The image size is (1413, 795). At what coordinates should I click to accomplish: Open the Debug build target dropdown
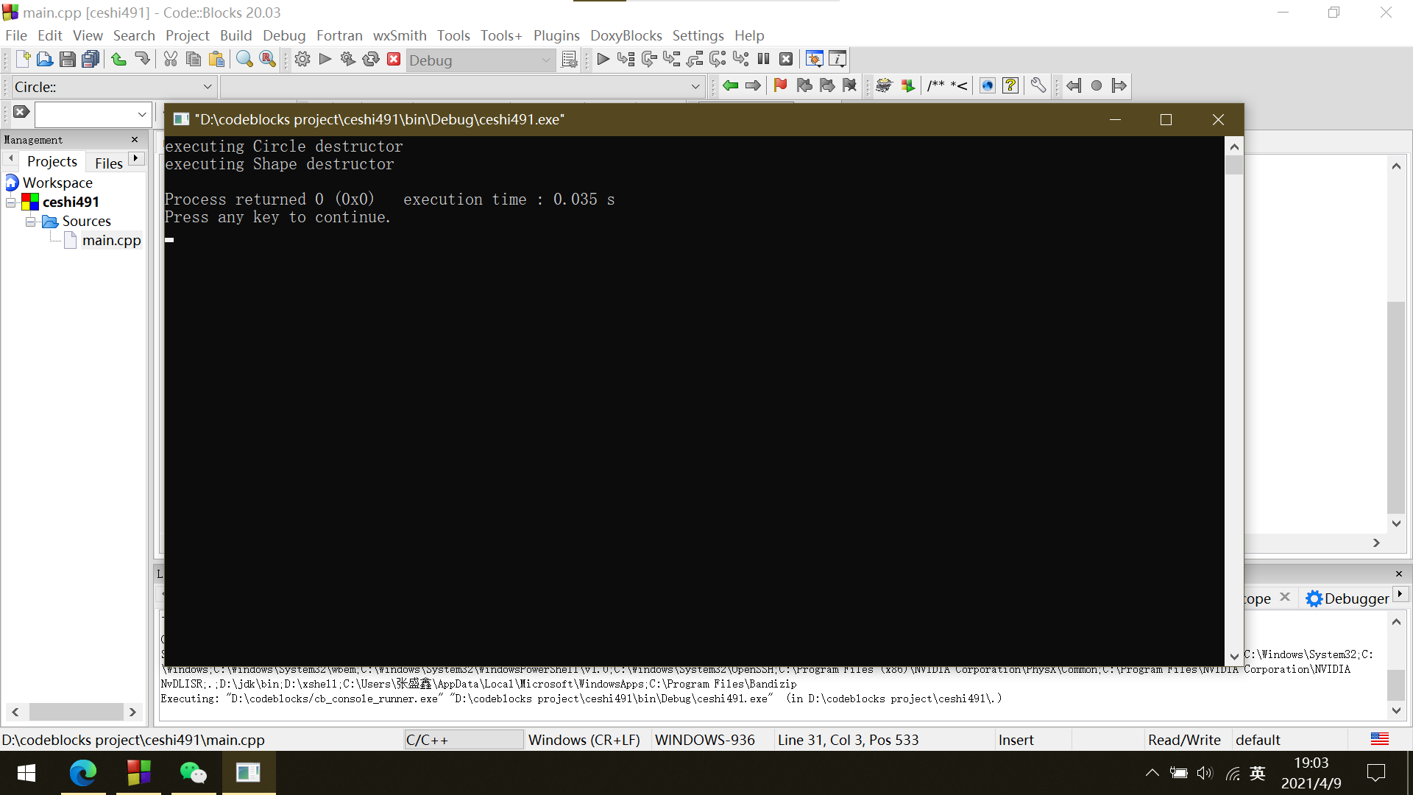tap(545, 60)
